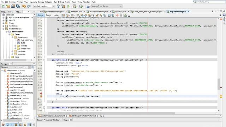
Task: Switch to the Gestioninscription.java tab
Action: (55, 12)
